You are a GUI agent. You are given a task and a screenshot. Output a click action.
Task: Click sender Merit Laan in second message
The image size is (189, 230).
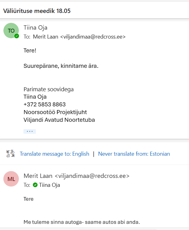76,176
